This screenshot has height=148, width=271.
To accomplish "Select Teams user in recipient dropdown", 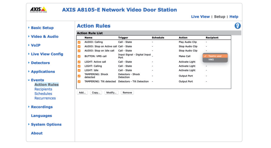I will (x=215, y=56).
